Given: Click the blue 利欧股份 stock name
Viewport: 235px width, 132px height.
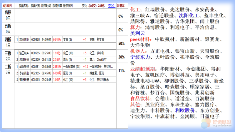Looking at the screenshot, I should coord(185,110).
